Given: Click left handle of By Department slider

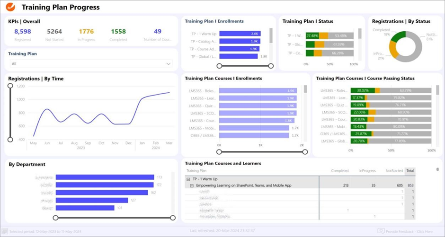Looking at the screenshot, I should pyautogui.click(x=55, y=218).
